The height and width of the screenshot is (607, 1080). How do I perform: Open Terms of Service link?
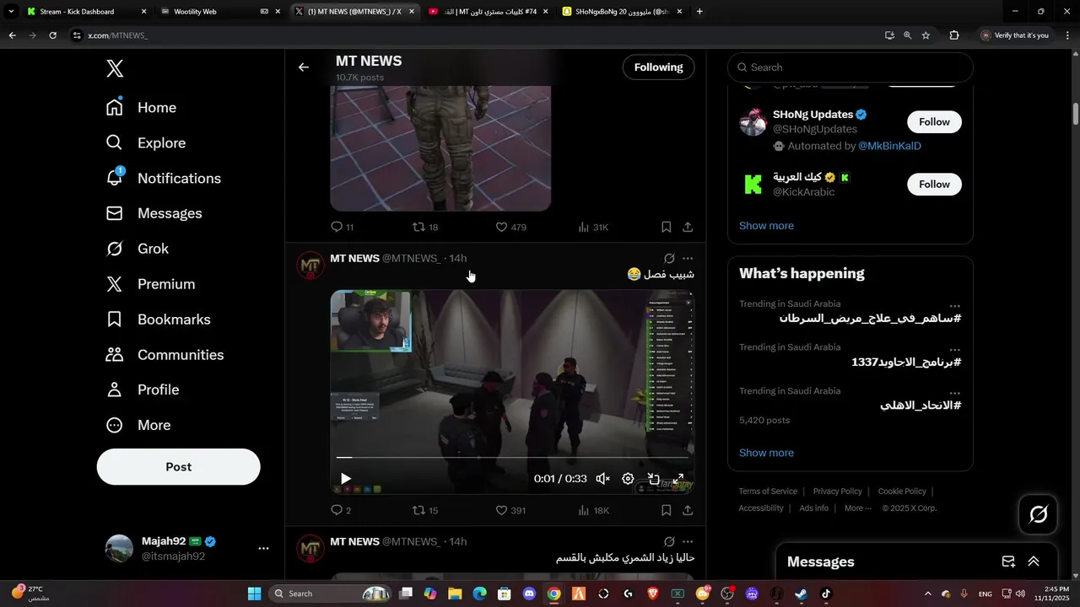pyautogui.click(x=768, y=492)
